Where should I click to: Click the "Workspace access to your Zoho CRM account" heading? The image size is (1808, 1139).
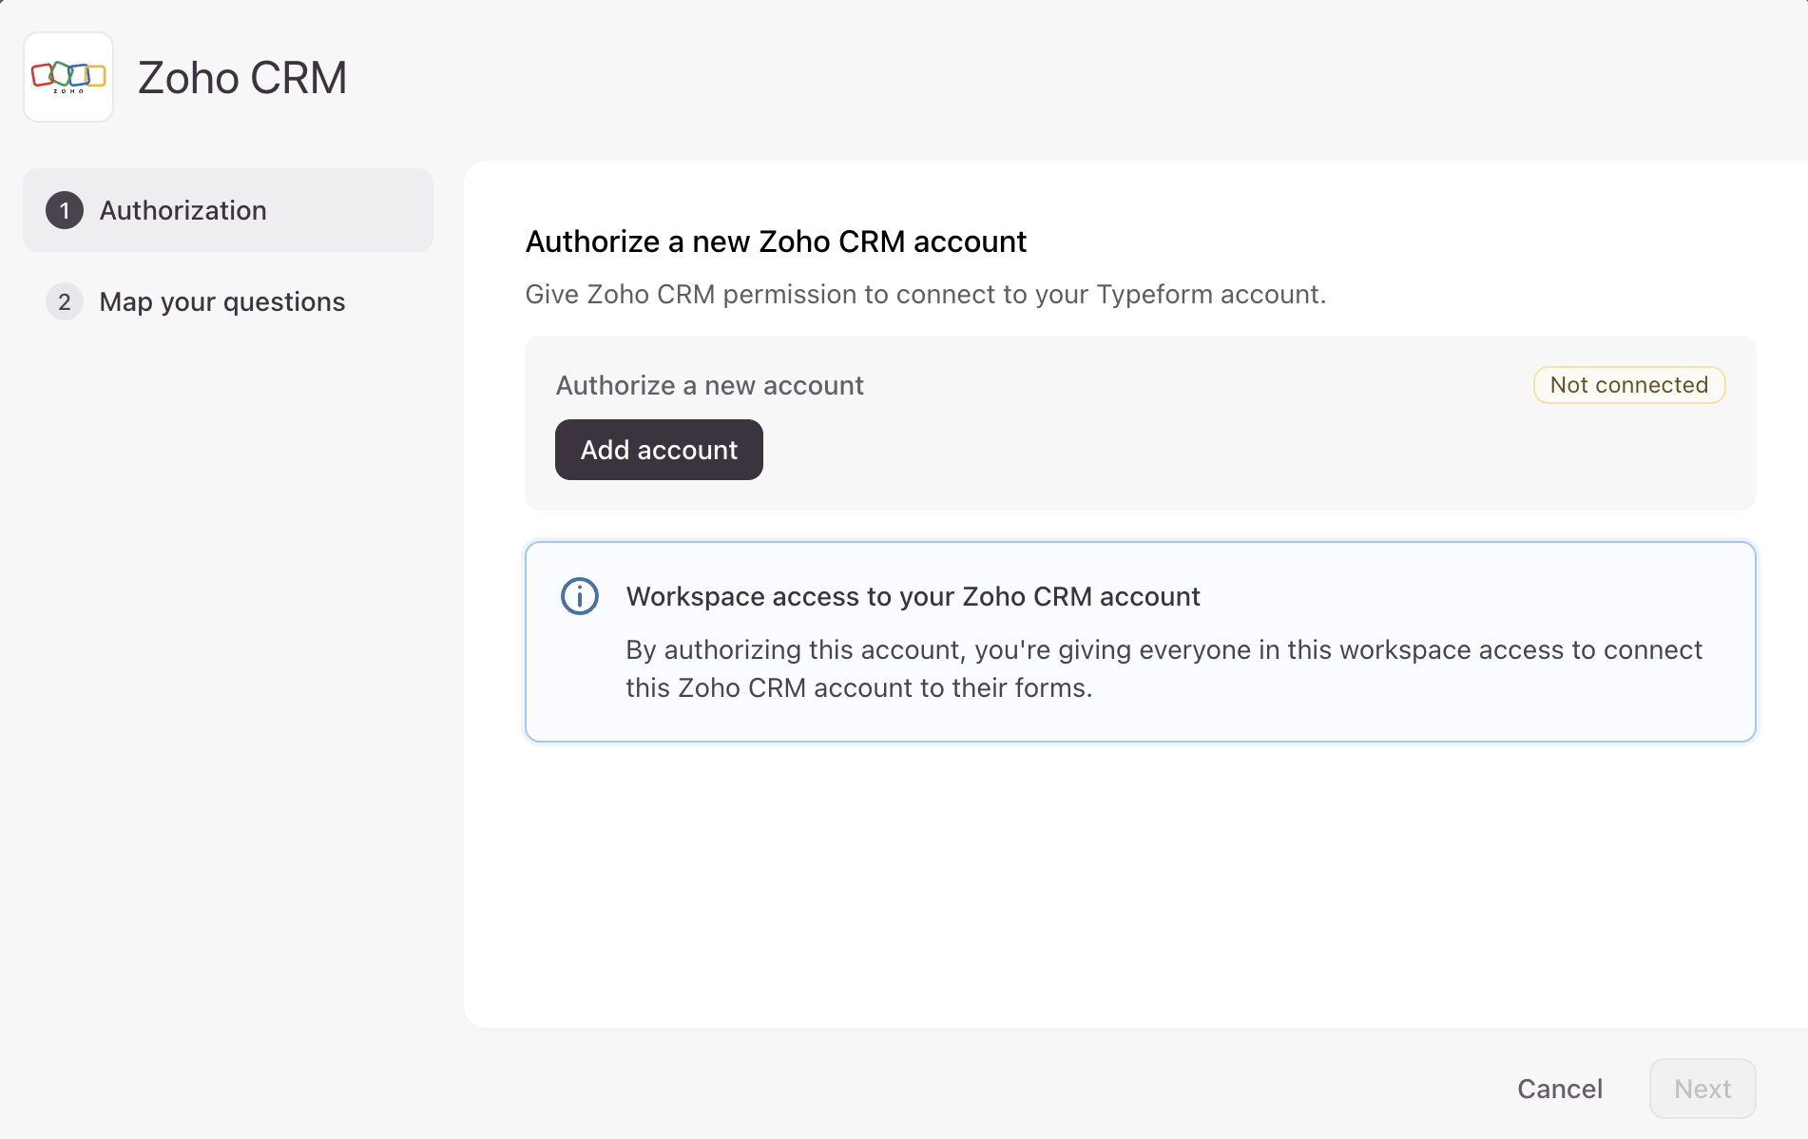(x=913, y=596)
